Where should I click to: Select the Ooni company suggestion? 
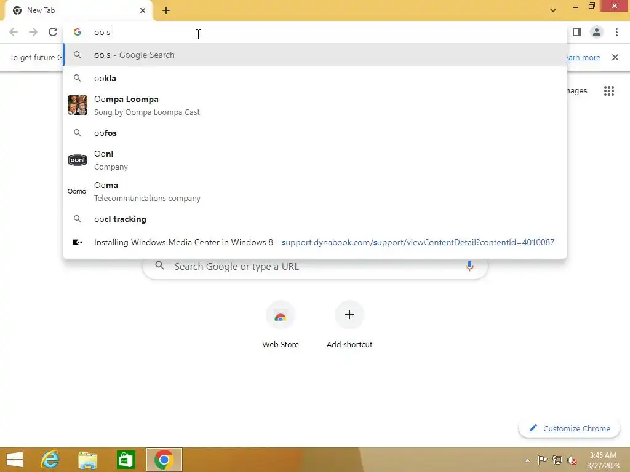coord(315,160)
